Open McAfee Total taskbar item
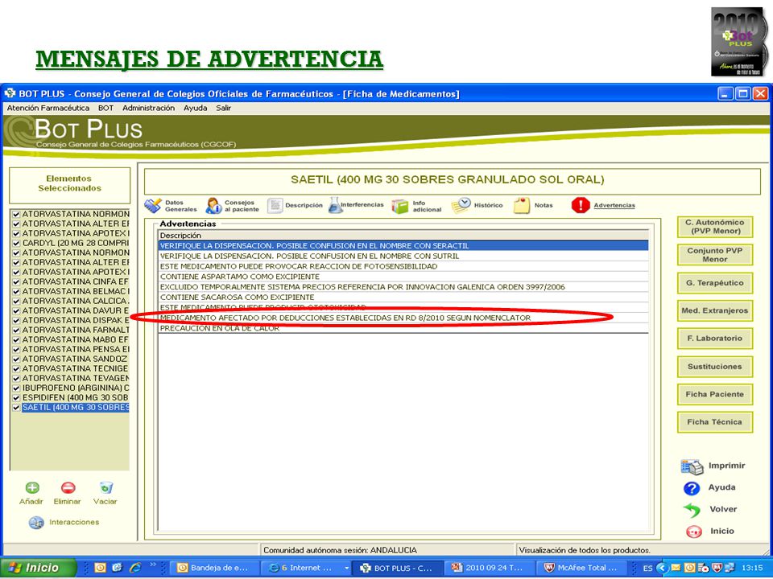 coord(581,568)
